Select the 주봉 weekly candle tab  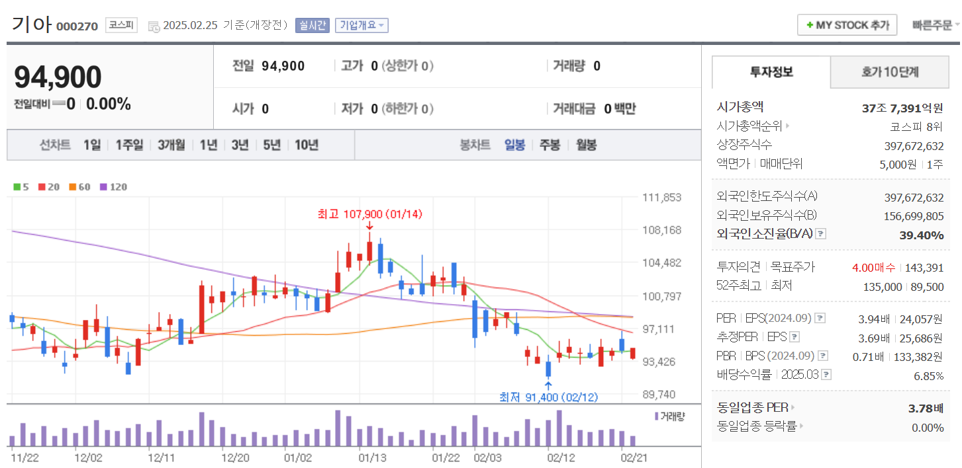[x=550, y=145]
